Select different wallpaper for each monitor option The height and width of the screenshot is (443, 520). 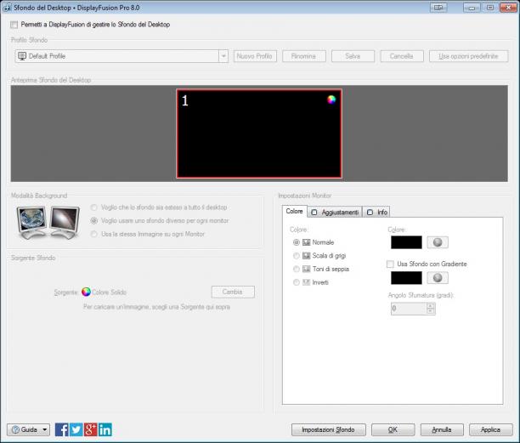[x=94, y=221]
